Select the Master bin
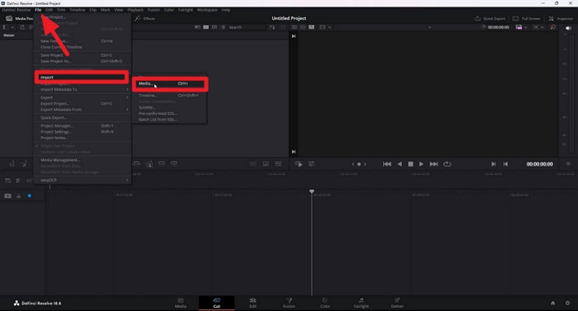Viewport: 578px width, 311px height. pos(9,35)
